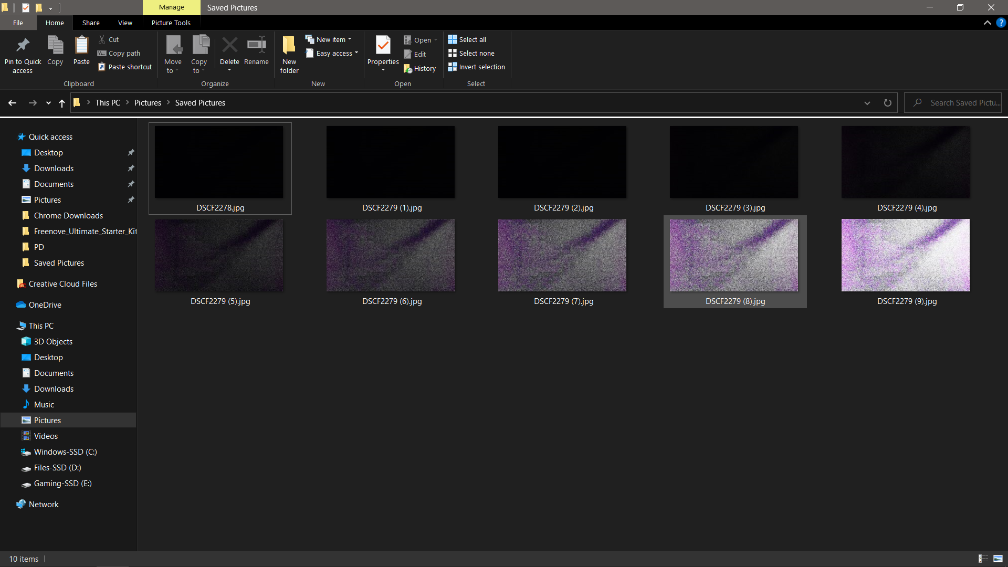Switch to large thumbnails view in status bar
Screen dimensions: 1008x567
998,559
